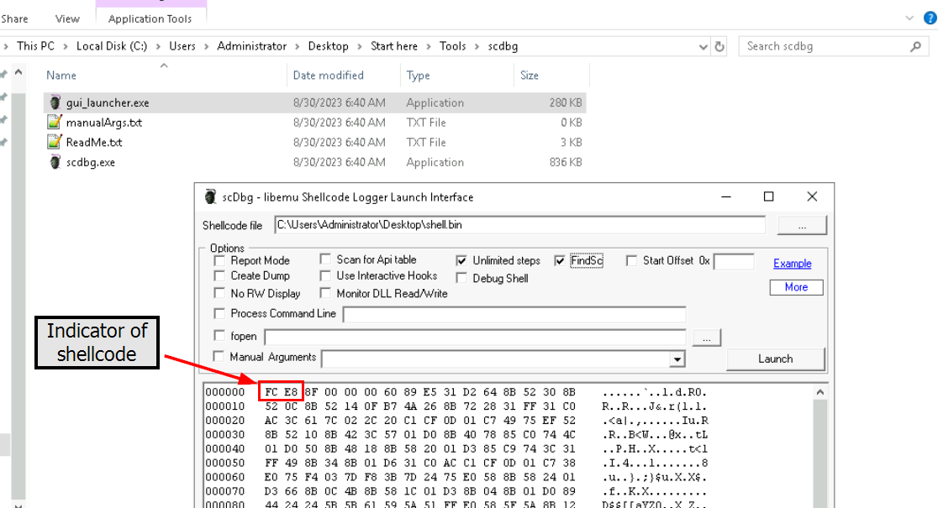
Task: Select the ReadMe.txt file icon
Action: (55, 143)
